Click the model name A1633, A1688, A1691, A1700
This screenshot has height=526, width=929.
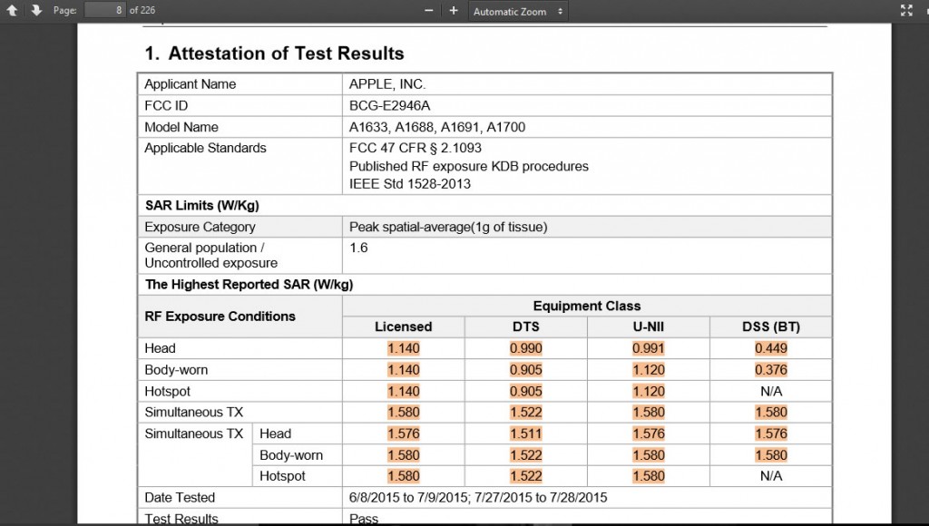tap(436, 127)
